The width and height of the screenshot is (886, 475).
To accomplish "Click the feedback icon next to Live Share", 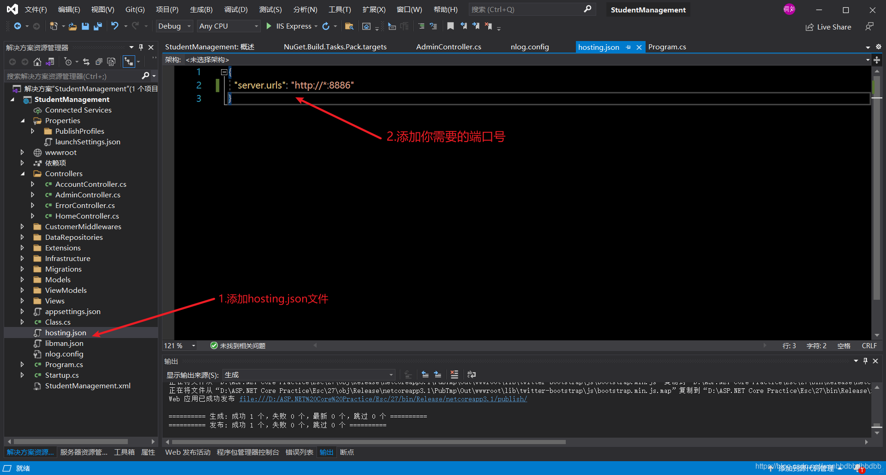I will click(x=869, y=27).
